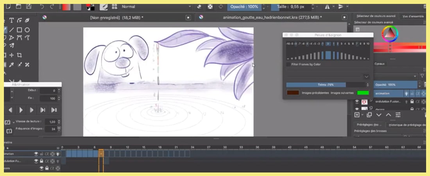Select the Edit Shapes tool
Viewport: 430px width, 176px height.
coord(19,20)
